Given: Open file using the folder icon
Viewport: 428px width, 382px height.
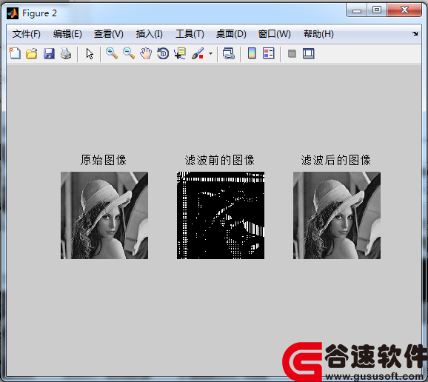Looking at the screenshot, I should pos(32,53).
